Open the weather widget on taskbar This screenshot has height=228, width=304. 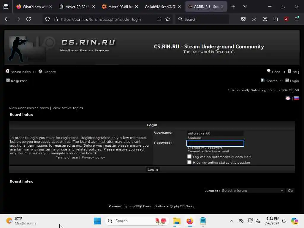coord(21,221)
